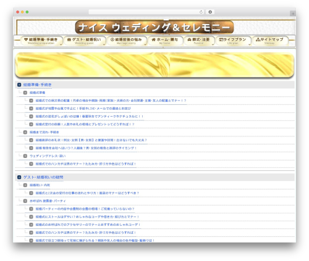Click the dark arrow icon beside ゲスト・結婚祝いの疑問 heading
The height and width of the screenshot is (261, 309).
19,177
